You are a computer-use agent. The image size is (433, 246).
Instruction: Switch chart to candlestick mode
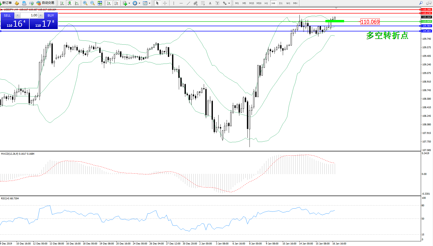(69, 3)
